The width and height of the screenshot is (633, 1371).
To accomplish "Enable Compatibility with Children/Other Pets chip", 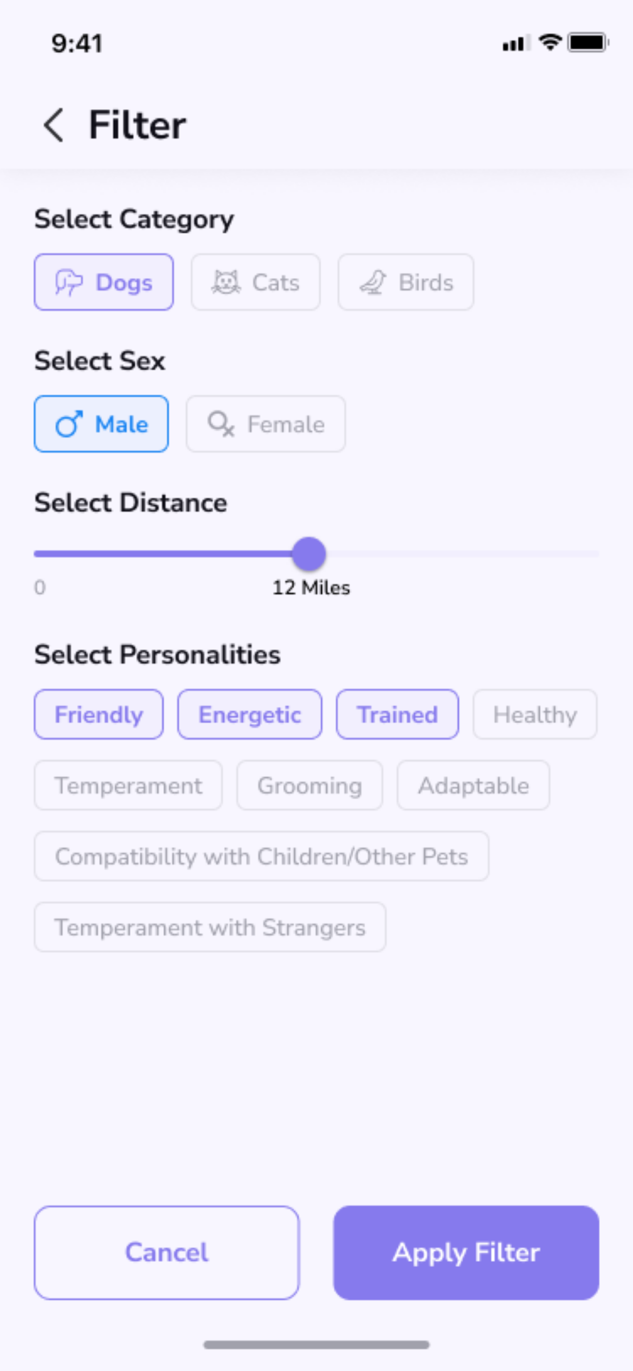I will 261,856.
